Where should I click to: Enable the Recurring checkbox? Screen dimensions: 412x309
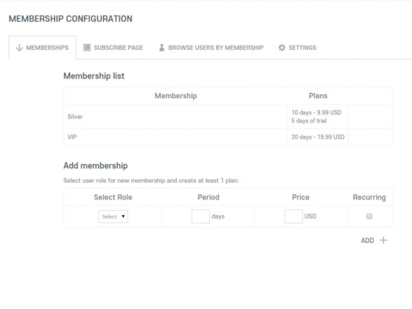click(369, 217)
